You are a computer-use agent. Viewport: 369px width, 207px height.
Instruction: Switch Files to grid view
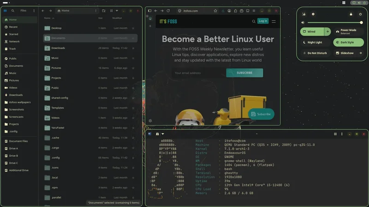point(111,11)
